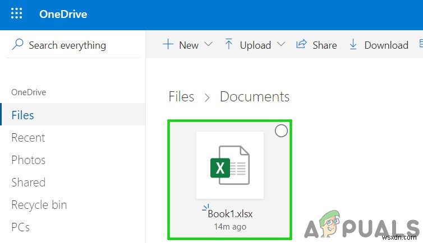Open the Book1.xlsx Excel thumbnail
This screenshot has width=423, height=243.
[x=230, y=165]
